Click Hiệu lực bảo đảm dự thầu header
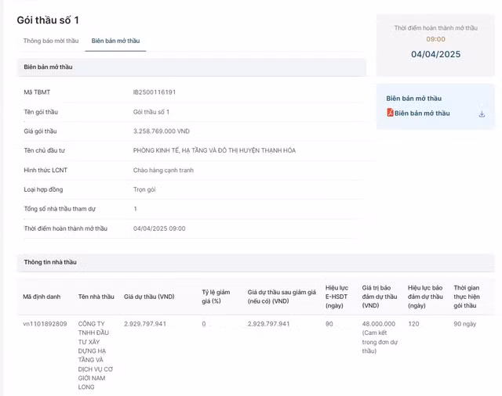The width and height of the screenshot is (502, 396). [425, 297]
